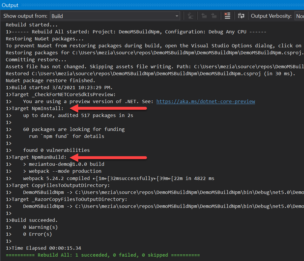Clear all output text
304x261 pixels.
click(x=227, y=16)
